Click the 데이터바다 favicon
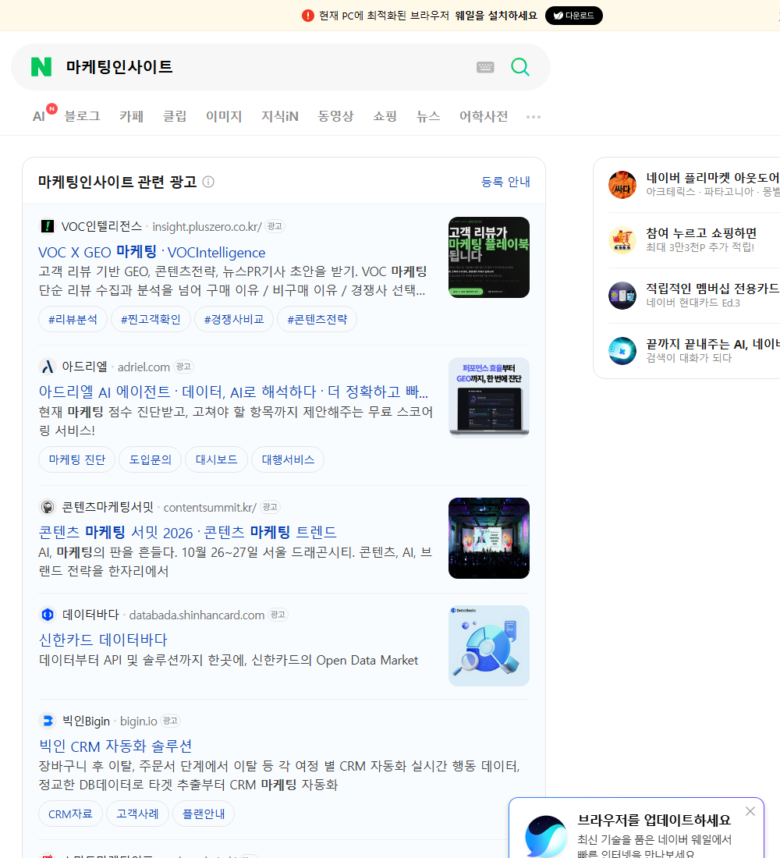The image size is (780, 858). pos(48,615)
